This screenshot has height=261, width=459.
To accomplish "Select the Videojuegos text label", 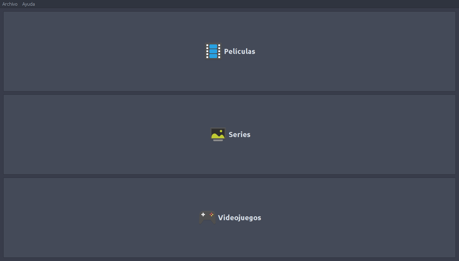I will [239, 218].
